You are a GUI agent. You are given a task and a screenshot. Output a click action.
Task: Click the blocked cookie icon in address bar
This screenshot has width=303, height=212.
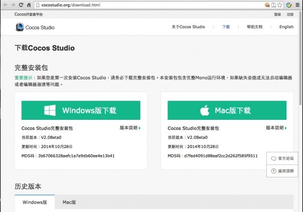tap(267, 5)
